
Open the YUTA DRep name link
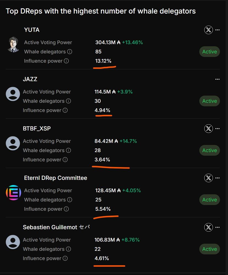pyautogui.click(x=32, y=30)
